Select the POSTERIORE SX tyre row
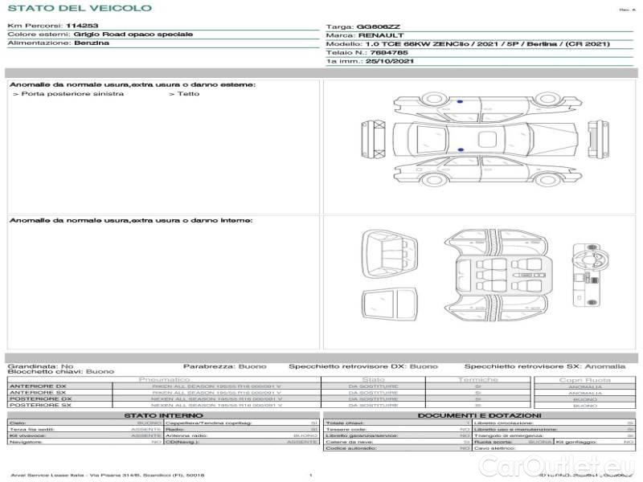Image resolution: width=643 pixels, height=482 pixels. click(x=217, y=406)
